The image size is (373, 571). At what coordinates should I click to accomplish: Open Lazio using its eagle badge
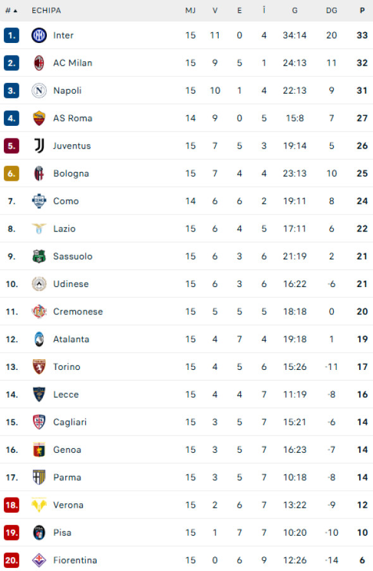pyautogui.click(x=40, y=229)
